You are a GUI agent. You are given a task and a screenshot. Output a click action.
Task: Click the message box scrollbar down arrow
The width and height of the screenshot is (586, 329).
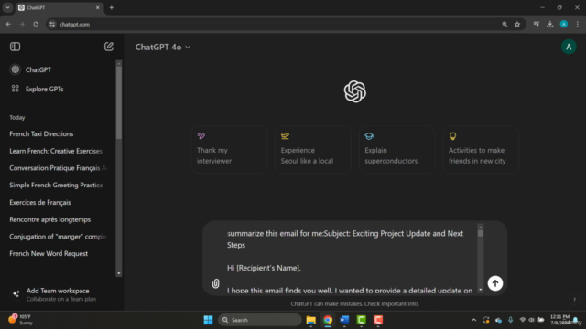tap(481, 290)
